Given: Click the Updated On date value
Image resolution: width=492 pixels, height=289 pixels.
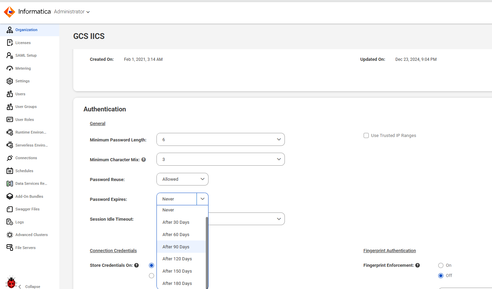Looking at the screenshot, I should click(416, 59).
